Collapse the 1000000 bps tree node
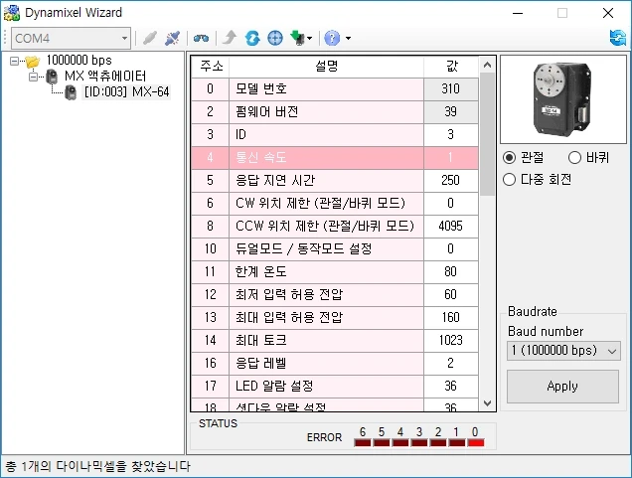 point(15,61)
